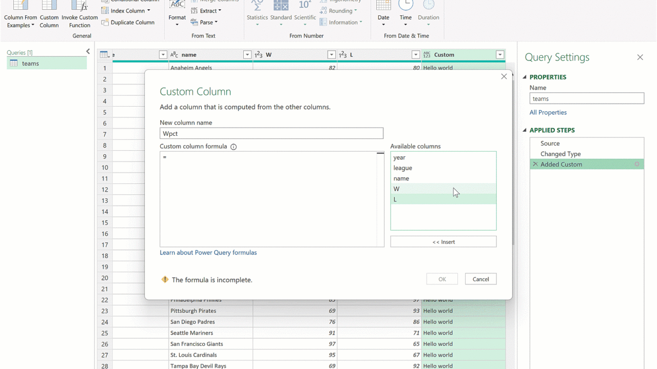657x369 pixels.
Task: Select league in Available columns list
Action: [403, 168]
